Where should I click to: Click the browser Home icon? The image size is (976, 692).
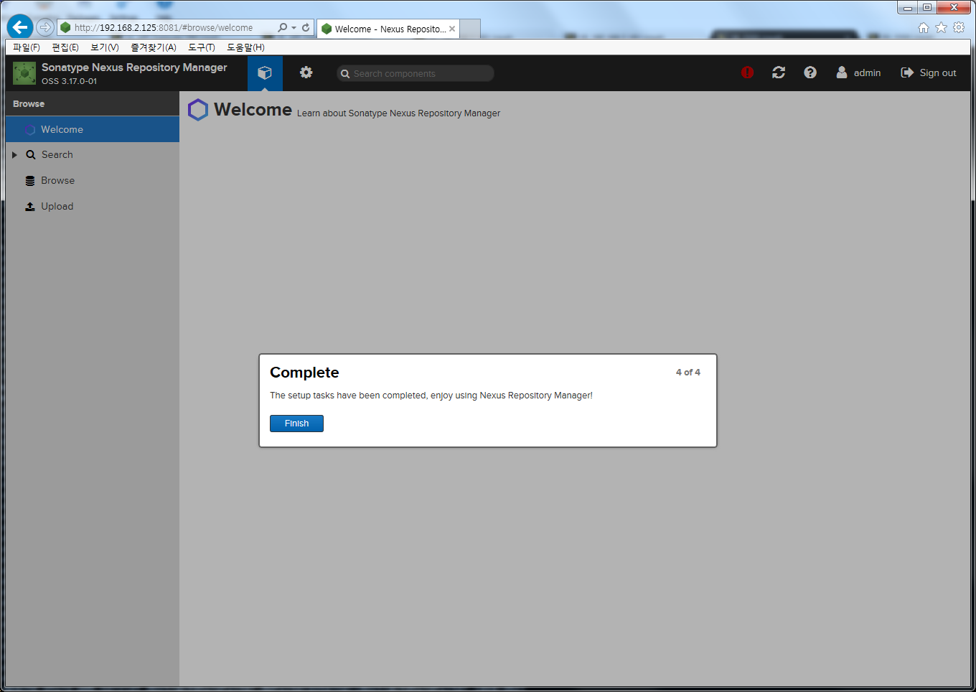point(924,27)
